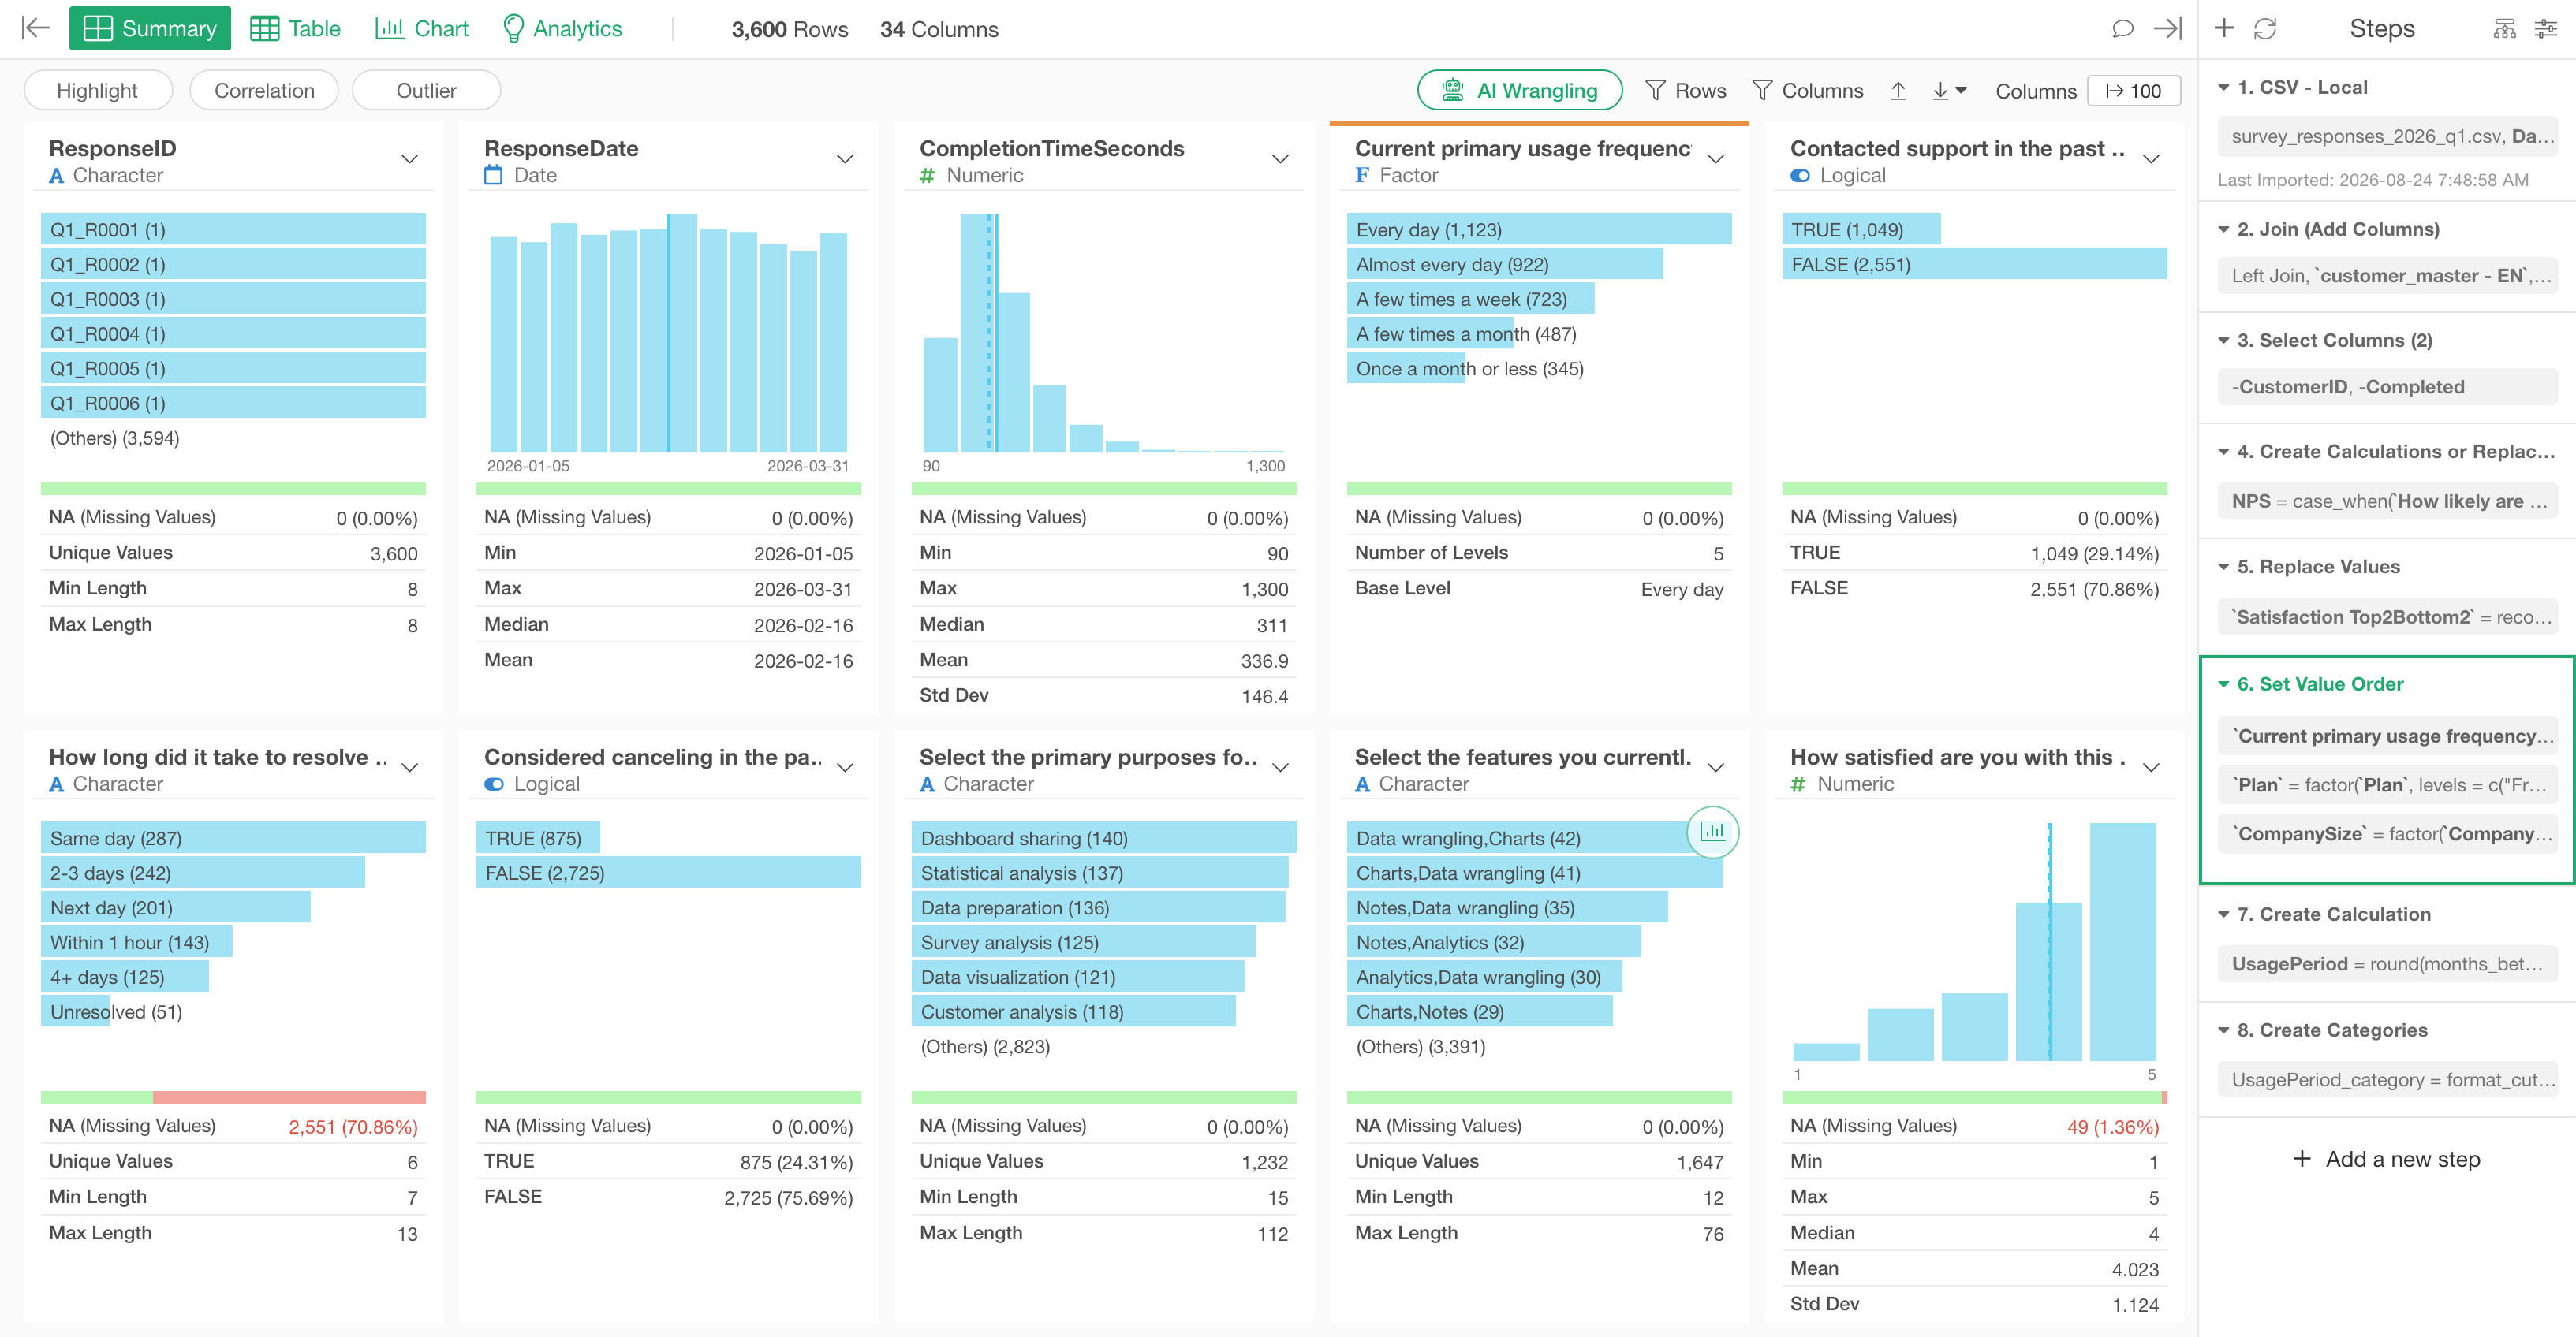Open the How satisfied column menu
This screenshot has width=2576, height=1337.
pos(2152,767)
